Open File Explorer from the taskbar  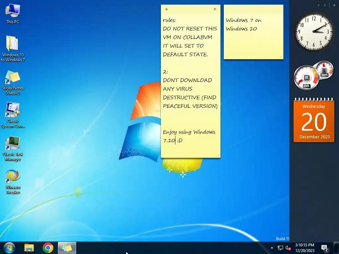coord(29,248)
